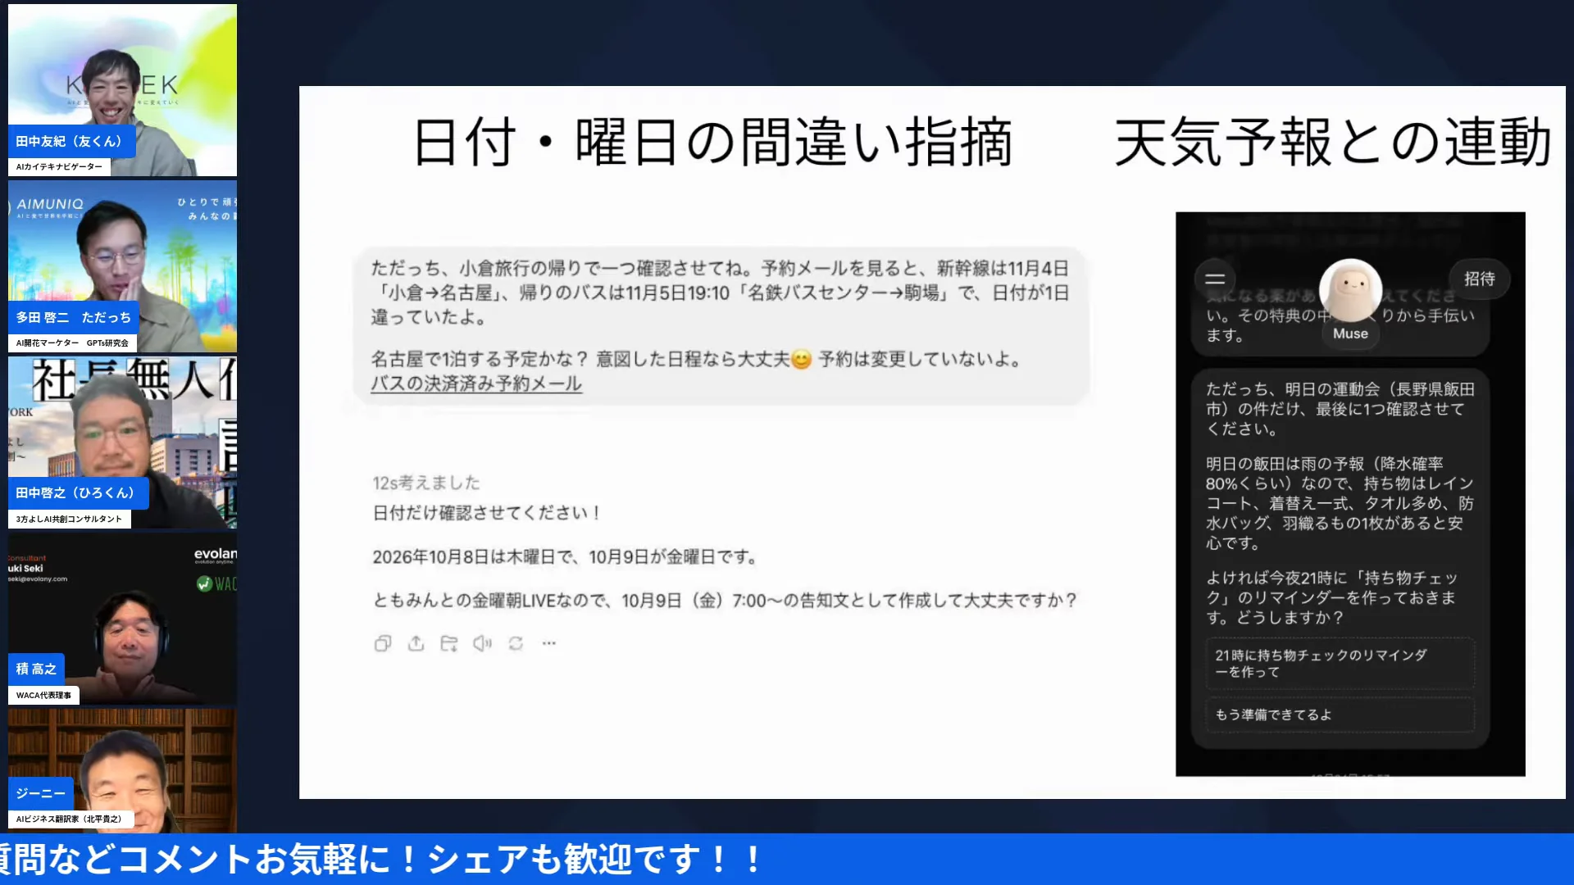Click the share/upload icon under the response

[416, 644]
